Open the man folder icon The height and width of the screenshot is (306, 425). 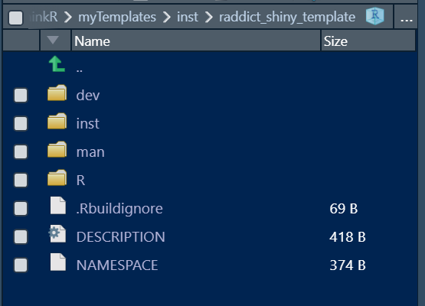pyautogui.click(x=57, y=149)
